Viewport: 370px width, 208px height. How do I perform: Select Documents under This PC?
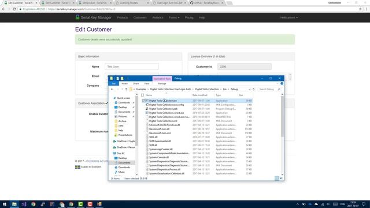124,163
